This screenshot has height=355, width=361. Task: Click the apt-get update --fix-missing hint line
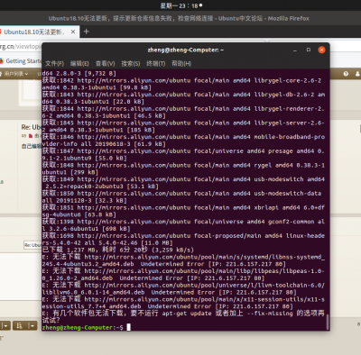click(x=183, y=317)
